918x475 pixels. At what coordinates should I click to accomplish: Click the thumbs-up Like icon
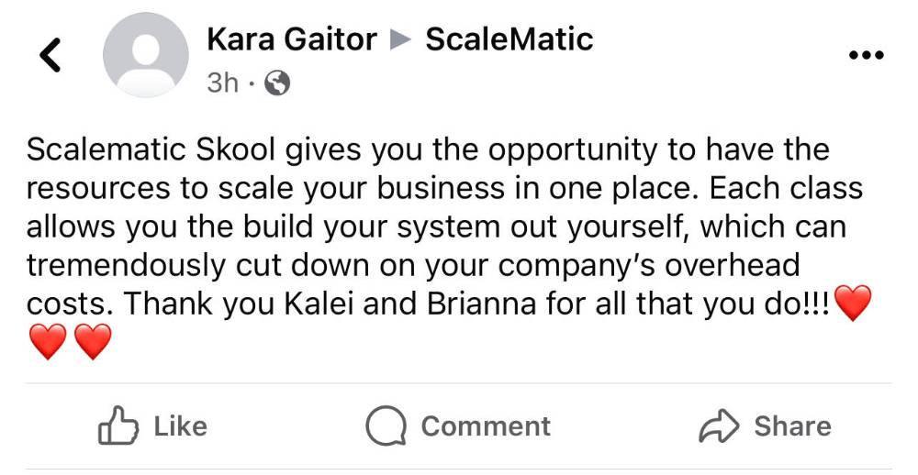click(x=118, y=425)
